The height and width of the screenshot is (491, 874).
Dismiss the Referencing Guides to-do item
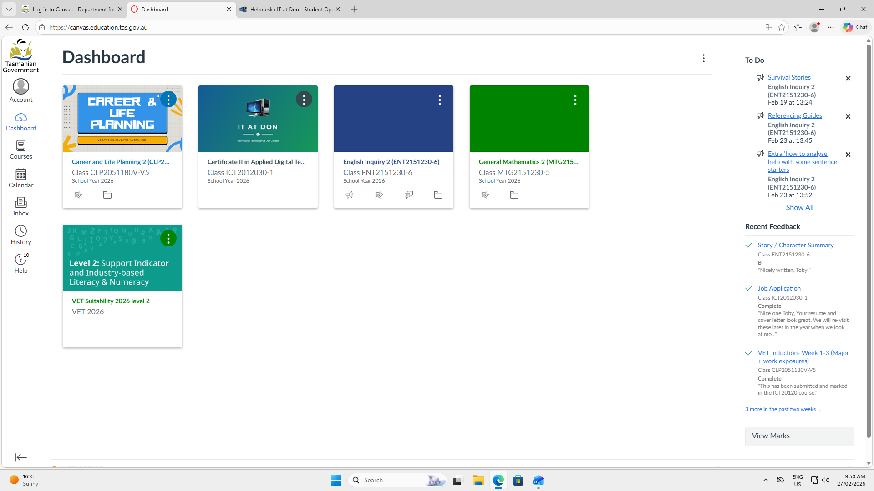[x=848, y=116]
